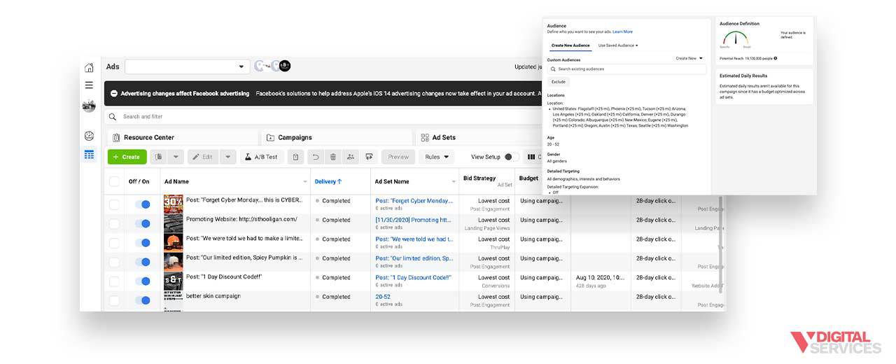This screenshot has width=896, height=364.
Task: Click the search magnifier in Search and filter
Action: click(x=113, y=117)
